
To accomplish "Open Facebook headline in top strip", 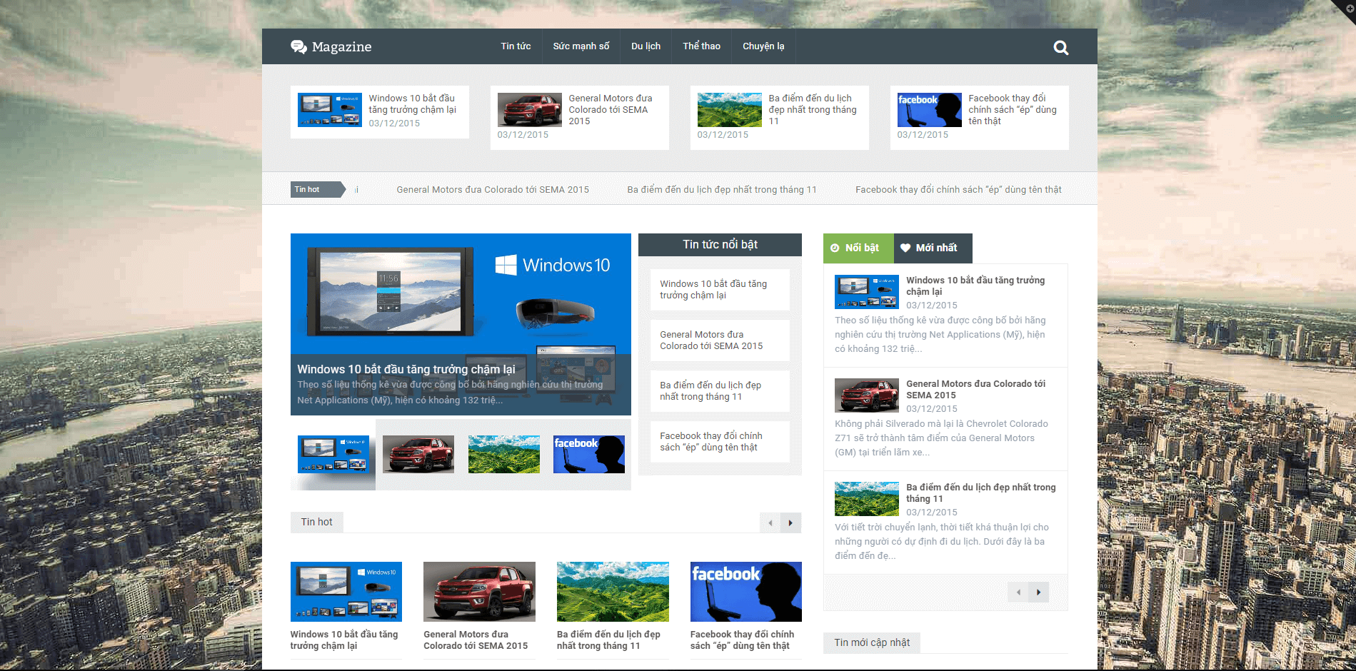I will pyautogui.click(x=1013, y=110).
